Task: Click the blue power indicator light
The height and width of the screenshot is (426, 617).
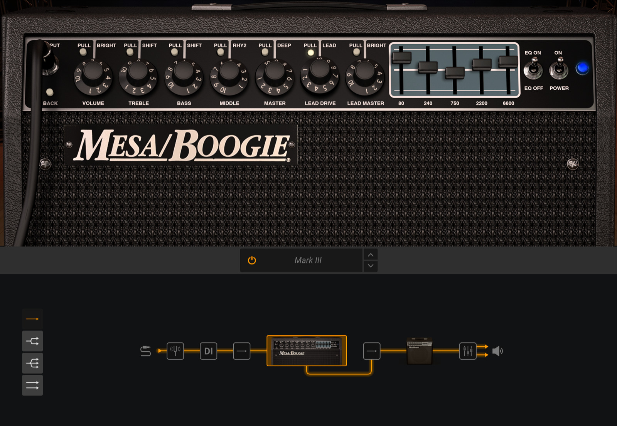Action: pyautogui.click(x=582, y=68)
